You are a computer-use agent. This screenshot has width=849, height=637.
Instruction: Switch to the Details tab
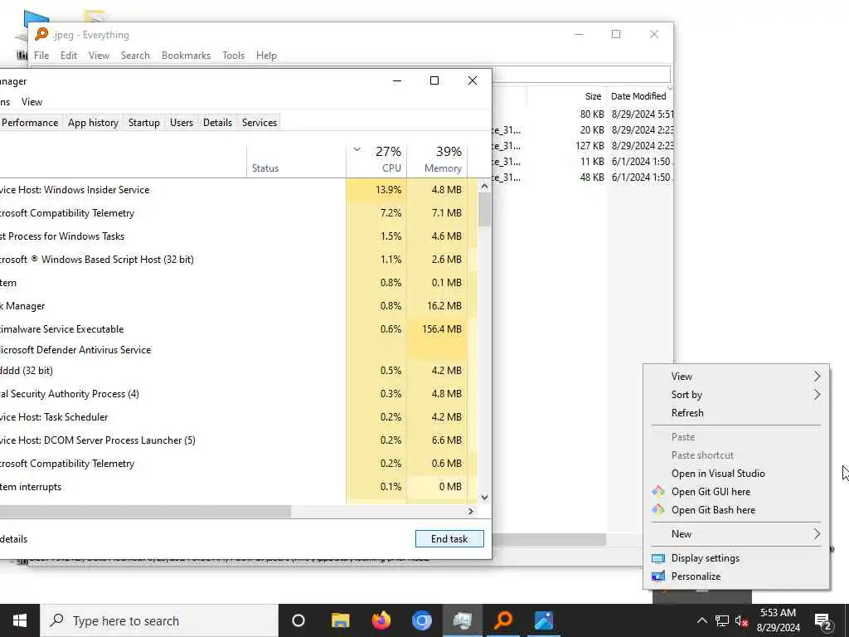point(217,123)
